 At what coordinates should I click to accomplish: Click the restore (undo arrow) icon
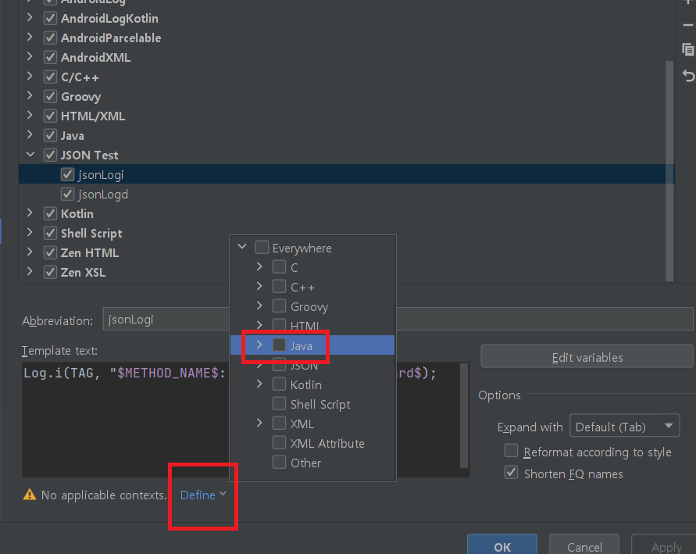688,76
